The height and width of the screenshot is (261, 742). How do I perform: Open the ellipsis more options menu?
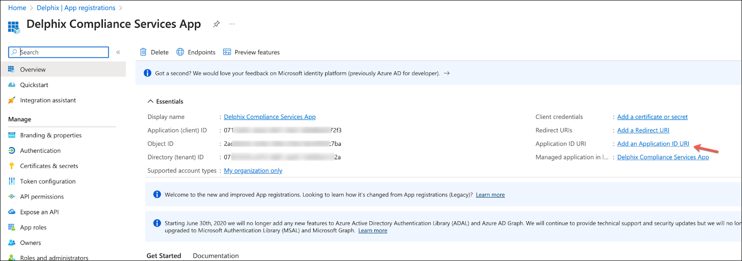coord(232,24)
